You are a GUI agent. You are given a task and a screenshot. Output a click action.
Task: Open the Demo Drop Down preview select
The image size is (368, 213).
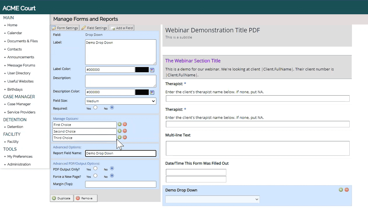213,199
